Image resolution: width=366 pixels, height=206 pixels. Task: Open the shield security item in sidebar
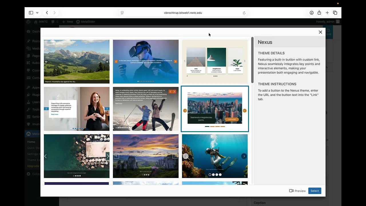(x=33, y=124)
